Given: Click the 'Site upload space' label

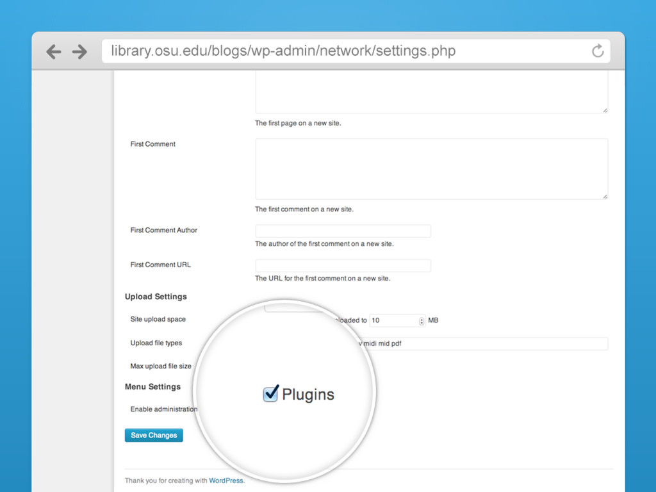Looking at the screenshot, I should [x=158, y=319].
